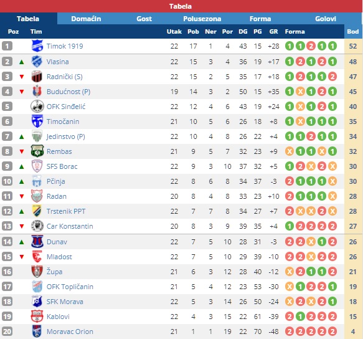
Task: Click the Timok 1919 club crest
Action: click(37, 46)
